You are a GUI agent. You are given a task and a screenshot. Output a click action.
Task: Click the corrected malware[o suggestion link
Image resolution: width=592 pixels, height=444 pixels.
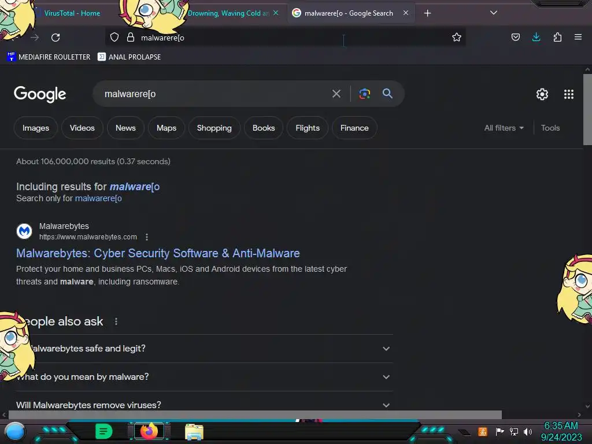(x=134, y=187)
